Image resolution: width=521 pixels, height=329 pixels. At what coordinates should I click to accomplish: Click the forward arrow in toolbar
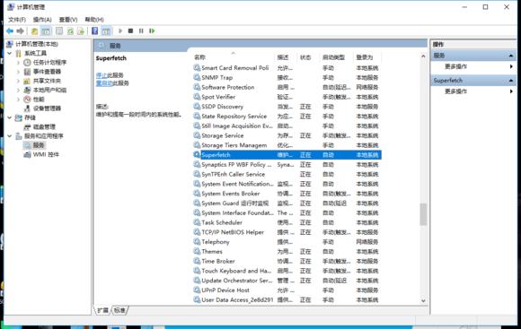point(21,30)
